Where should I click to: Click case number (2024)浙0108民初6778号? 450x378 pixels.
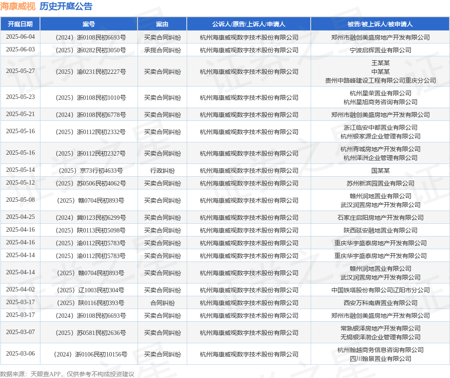click(x=91, y=115)
